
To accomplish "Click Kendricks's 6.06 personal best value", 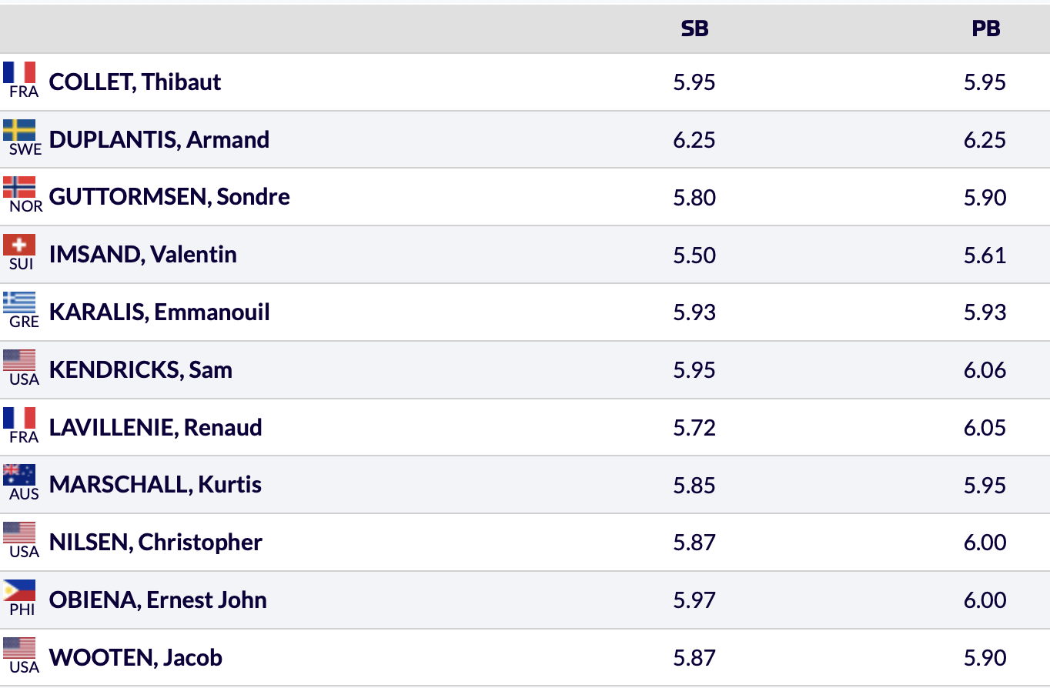I will (985, 370).
